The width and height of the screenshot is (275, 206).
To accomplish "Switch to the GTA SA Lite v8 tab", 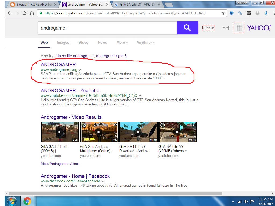I will [138, 5].
